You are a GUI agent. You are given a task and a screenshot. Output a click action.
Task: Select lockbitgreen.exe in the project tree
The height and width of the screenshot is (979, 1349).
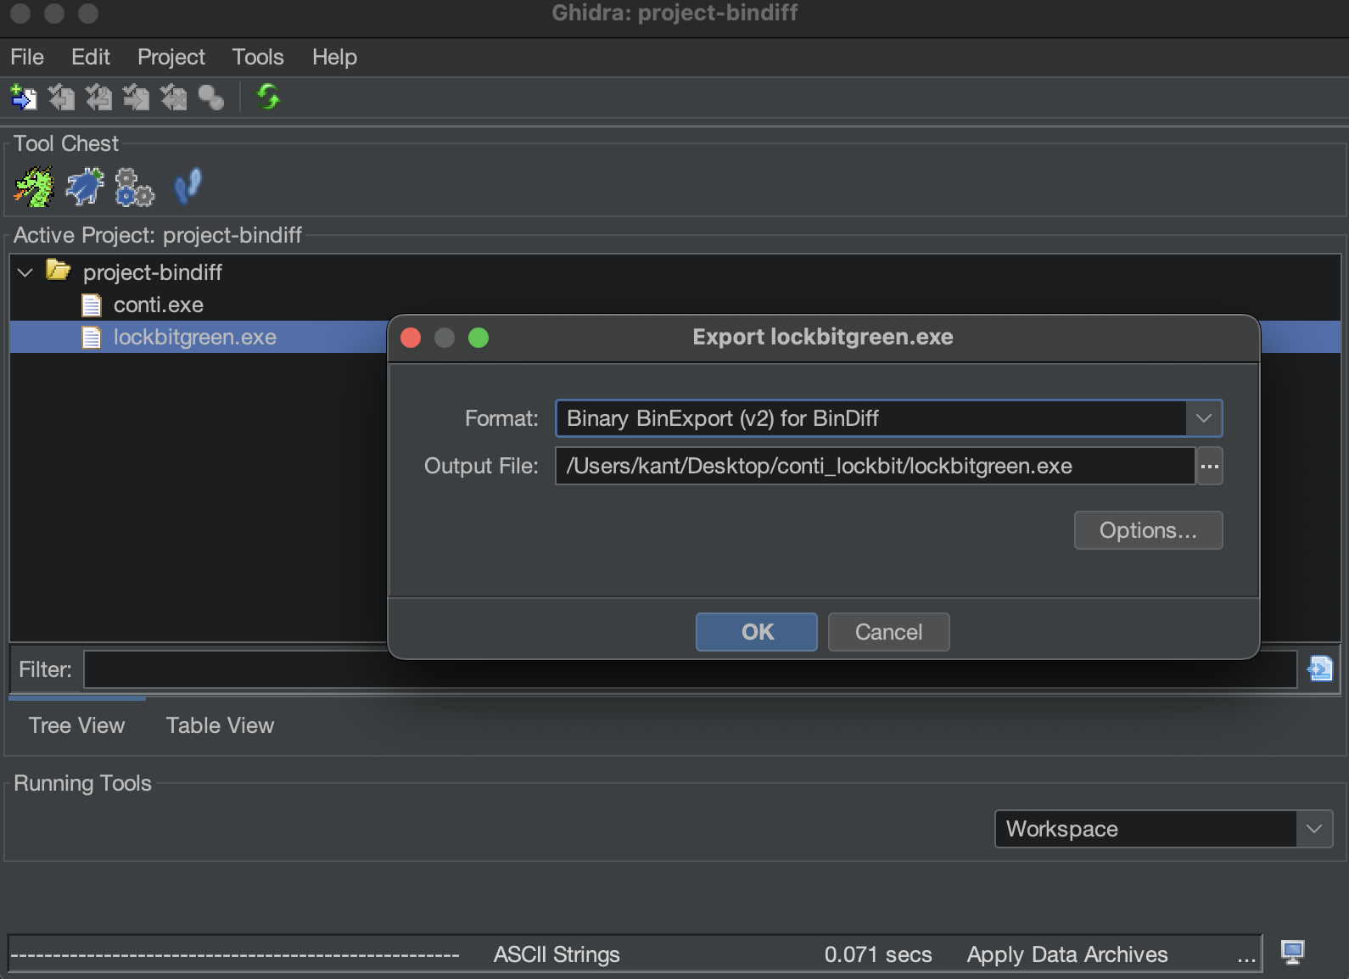tap(195, 338)
